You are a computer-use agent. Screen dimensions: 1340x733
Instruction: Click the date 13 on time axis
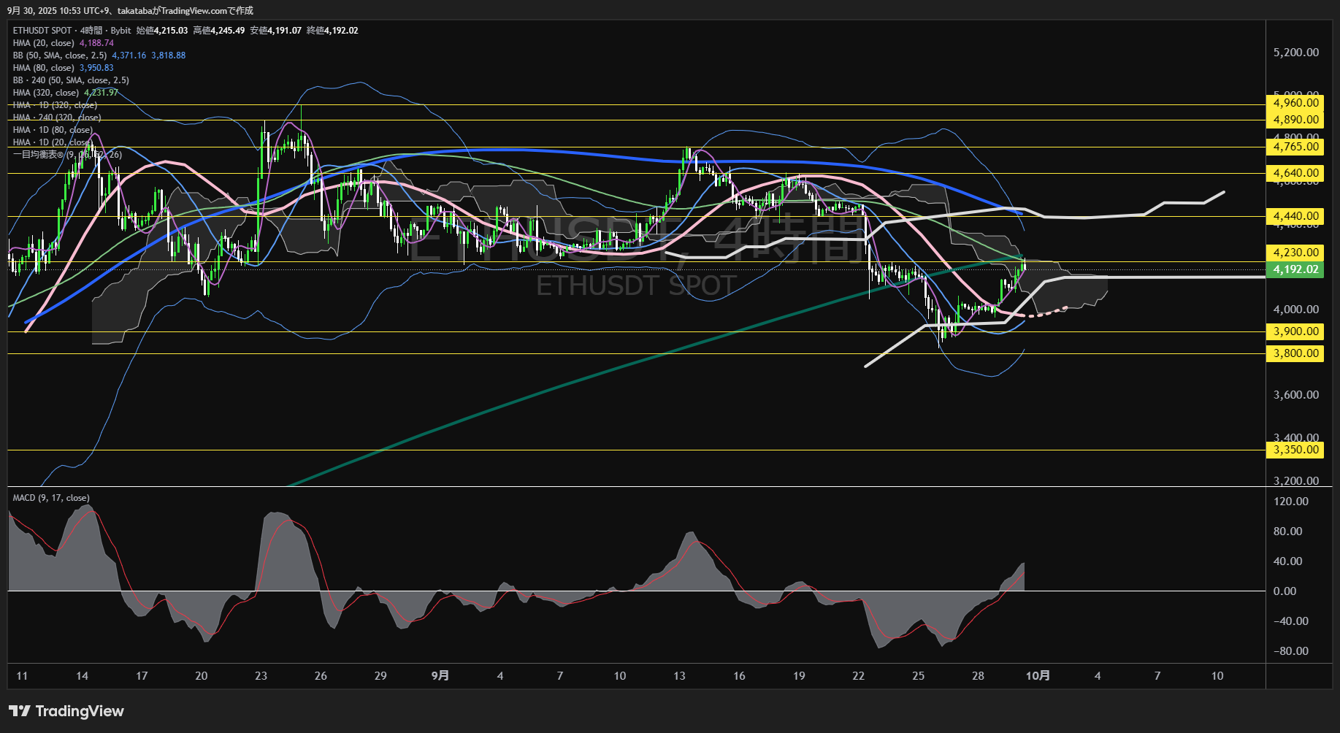coord(679,676)
